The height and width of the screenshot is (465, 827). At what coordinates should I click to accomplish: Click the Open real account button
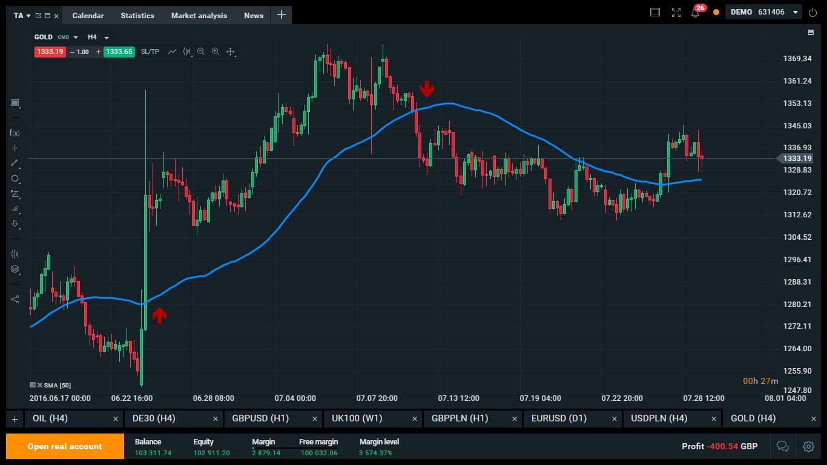[x=65, y=446]
